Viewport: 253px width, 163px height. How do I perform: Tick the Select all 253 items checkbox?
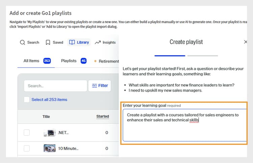[x=27, y=100]
